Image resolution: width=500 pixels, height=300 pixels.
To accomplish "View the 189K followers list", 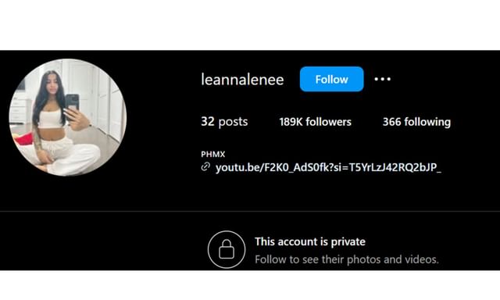I will 315,122.
